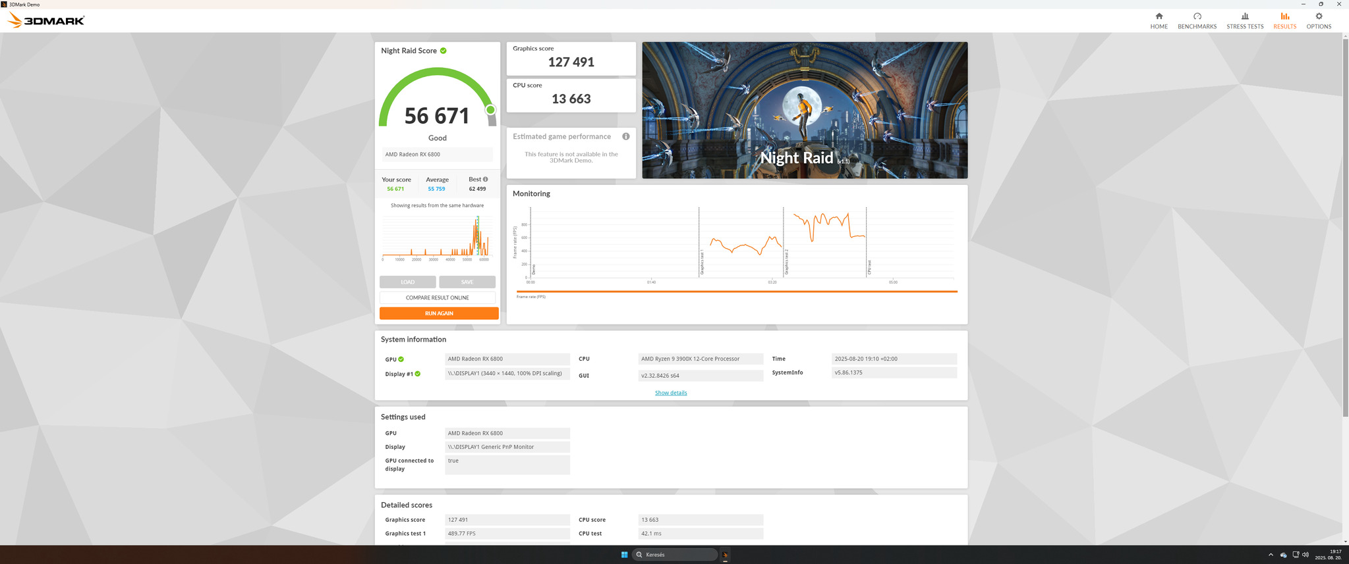This screenshot has width=1349, height=564.
Task: Click the CPU score value 13 663
Action: pos(571,99)
